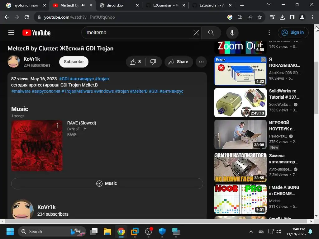The width and height of the screenshot is (319, 239).
Task: Open RAVE (Slowed) song title
Action: [x=82, y=123]
